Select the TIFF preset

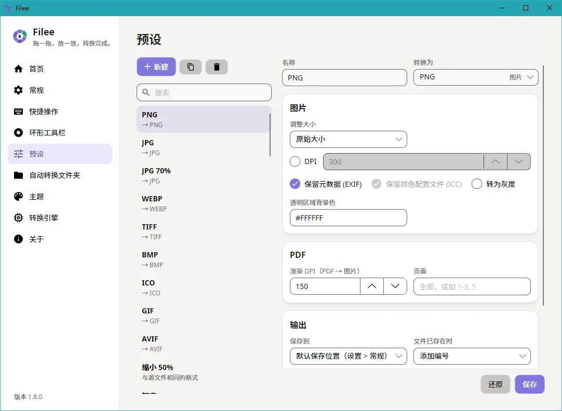pos(204,231)
